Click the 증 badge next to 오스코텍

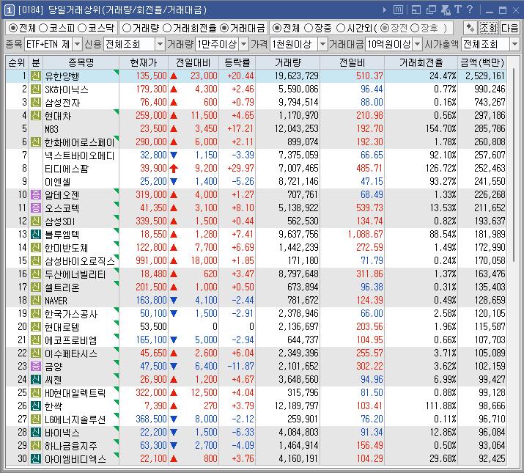pos(36,208)
